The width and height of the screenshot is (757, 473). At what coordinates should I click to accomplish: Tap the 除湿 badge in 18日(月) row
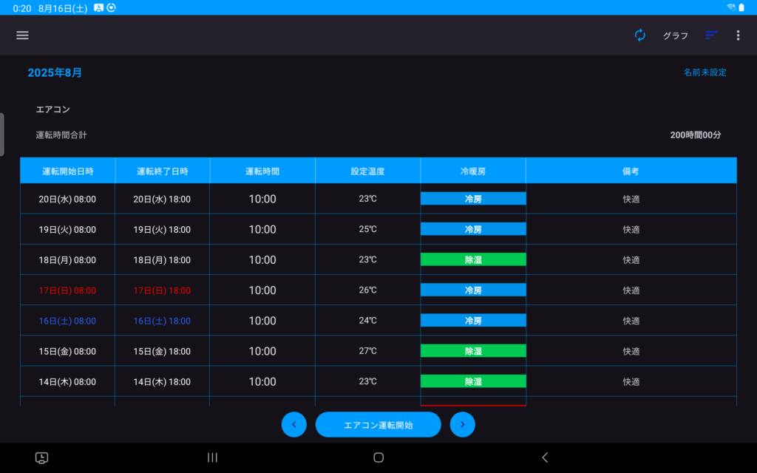pos(473,259)
